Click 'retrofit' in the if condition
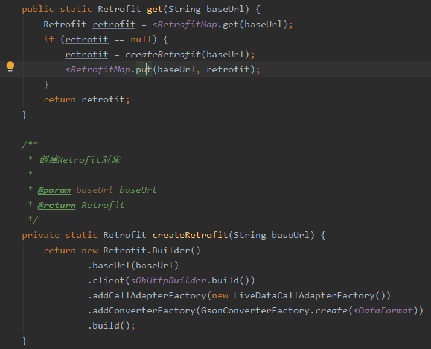The width and height of the screenshot is (431, 349). point(86,40)
